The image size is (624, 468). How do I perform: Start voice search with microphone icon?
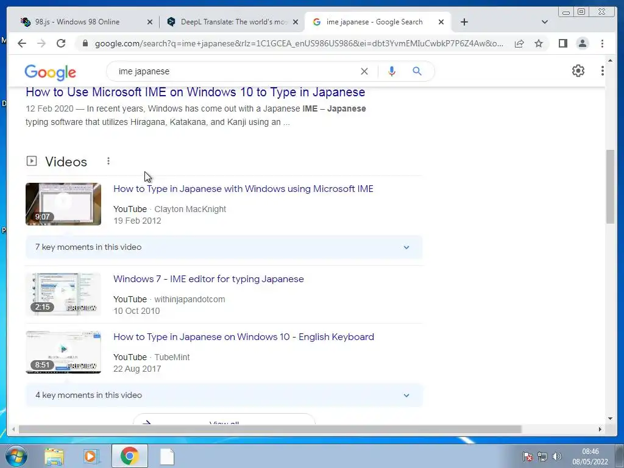[x=392, y=71]
